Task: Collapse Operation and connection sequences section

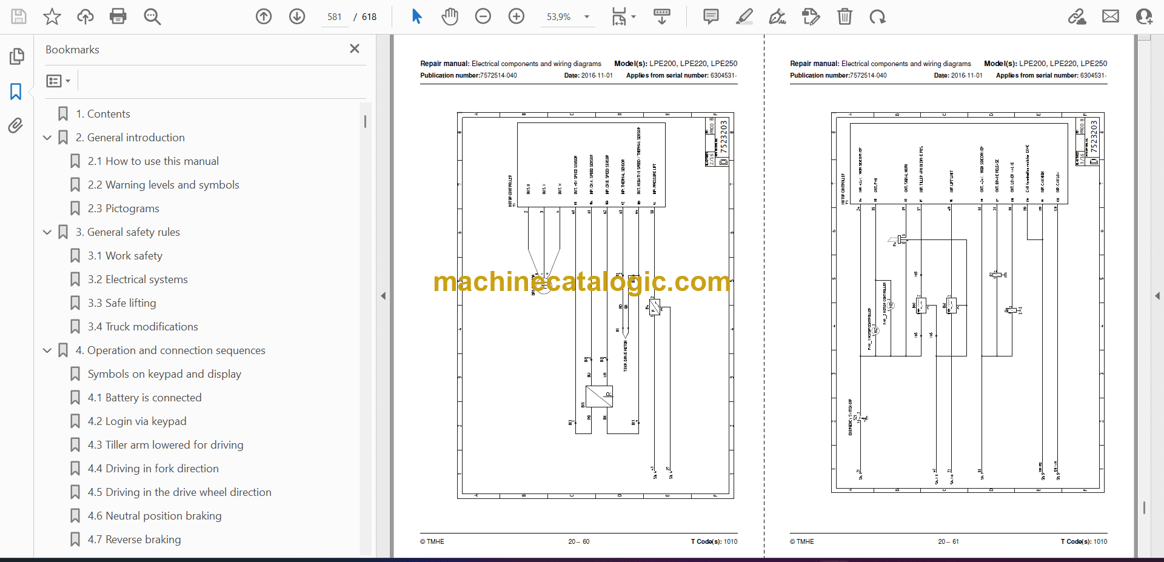Action: click(x=47, y=350)
